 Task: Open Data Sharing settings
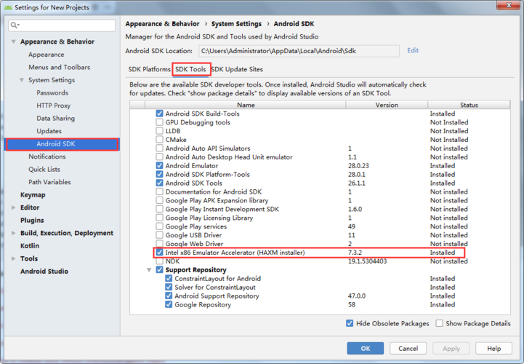click(56, 118)
